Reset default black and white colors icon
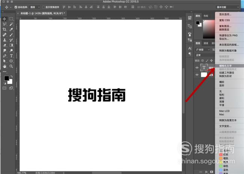The width and height of the screenshot is (244, 174). pos(5,83)
